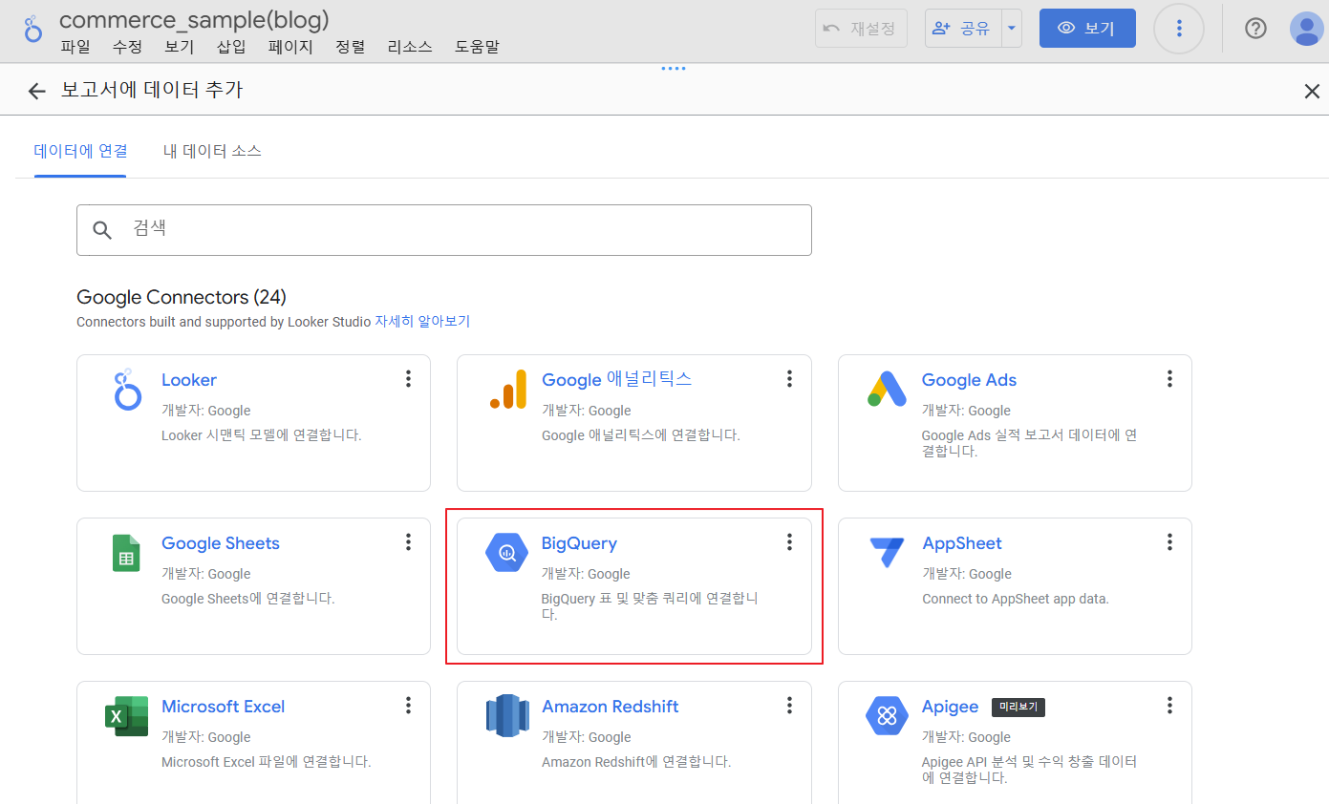Expand the 공유 dropdown arrow
The image size is (1329, 804).
1012,29
